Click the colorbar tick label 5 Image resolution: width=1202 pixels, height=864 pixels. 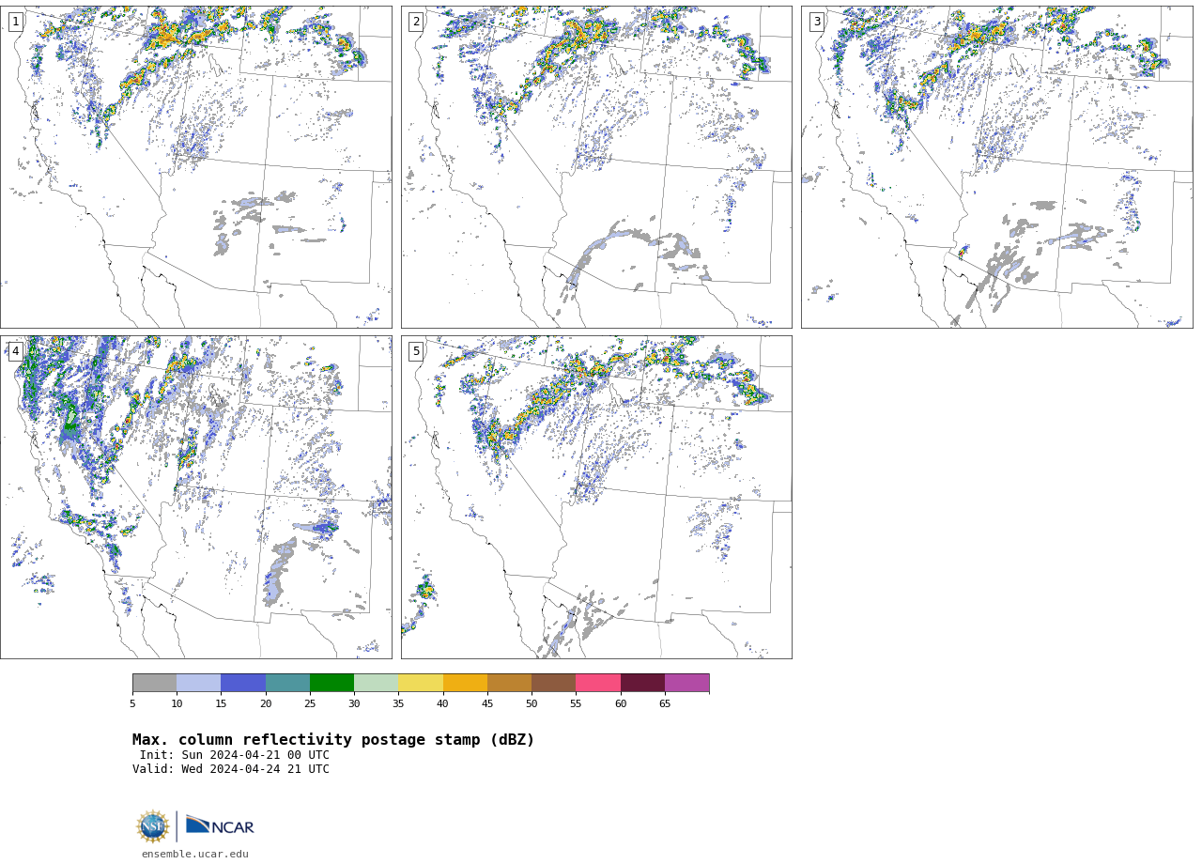pos(132,704)
